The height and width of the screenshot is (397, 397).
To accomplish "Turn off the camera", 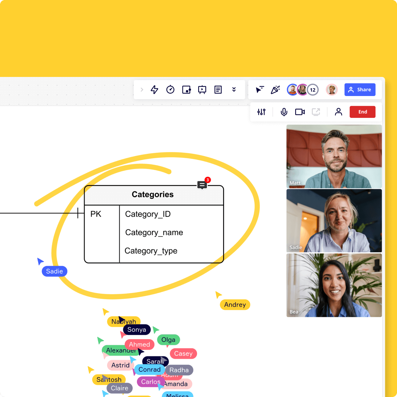I will coord(299,112).
